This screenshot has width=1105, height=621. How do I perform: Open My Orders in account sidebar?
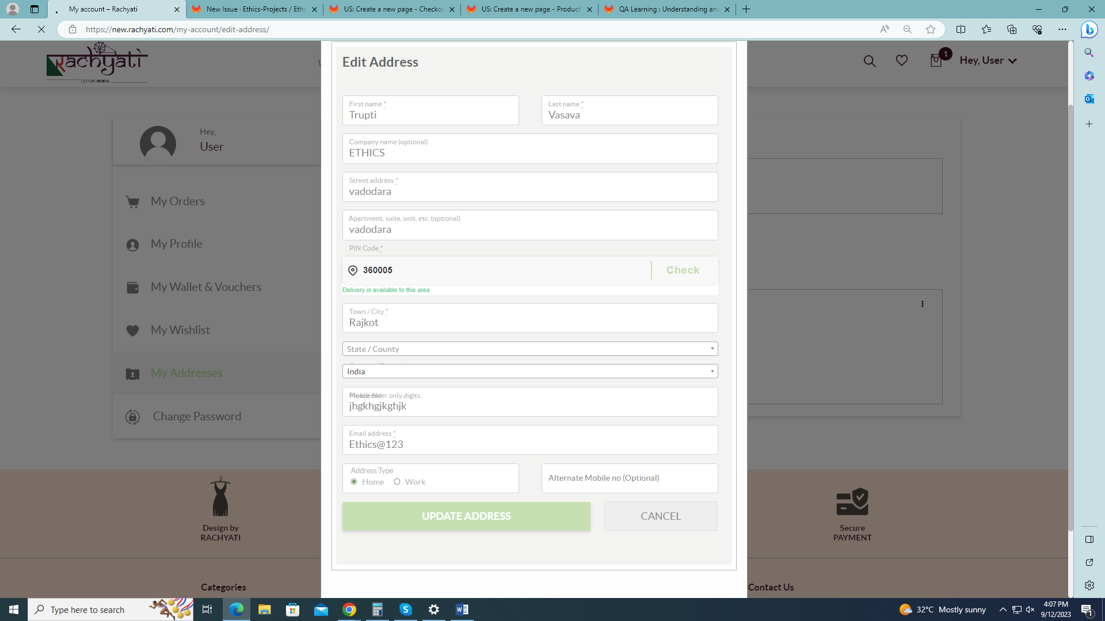pos(178,201)
